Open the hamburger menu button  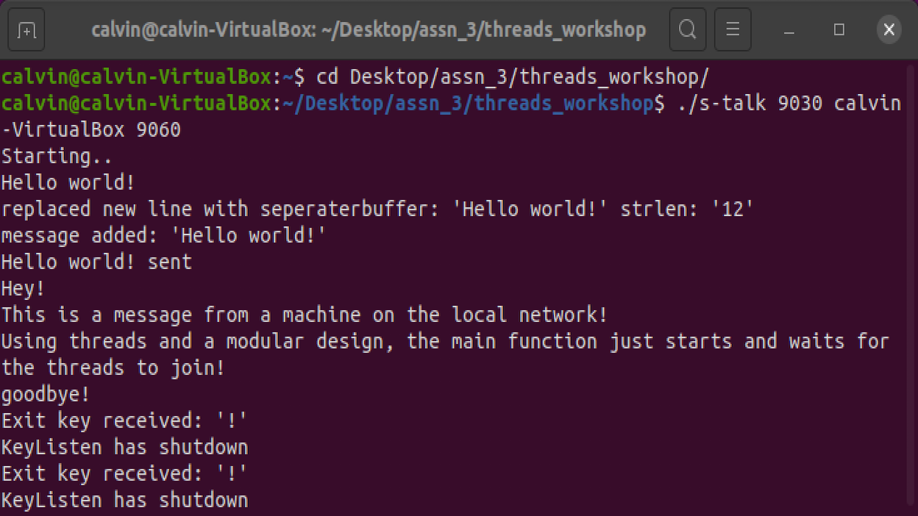point(732,30)
